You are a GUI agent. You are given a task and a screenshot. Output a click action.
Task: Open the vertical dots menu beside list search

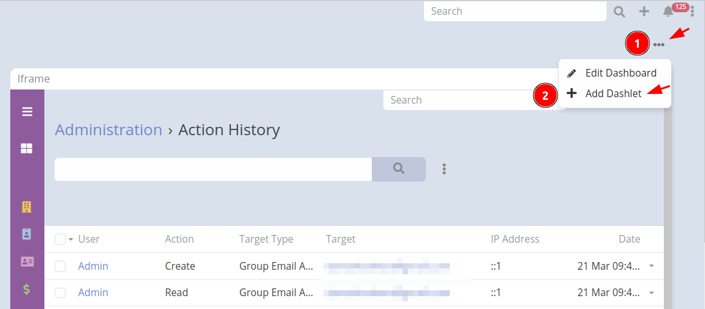pyautogui.click(x=444, y=169)
